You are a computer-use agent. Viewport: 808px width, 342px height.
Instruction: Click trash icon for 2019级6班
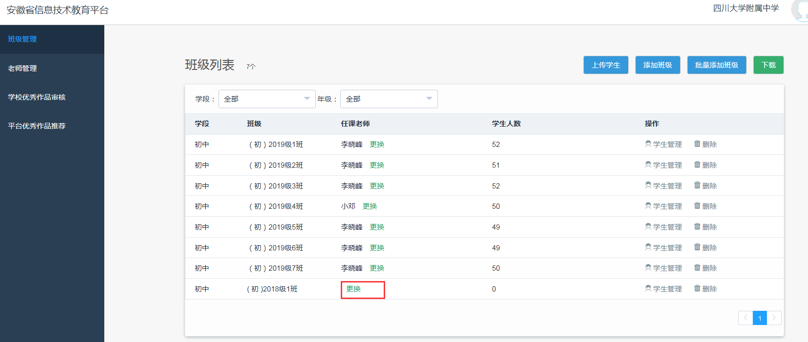click(697, 248)
